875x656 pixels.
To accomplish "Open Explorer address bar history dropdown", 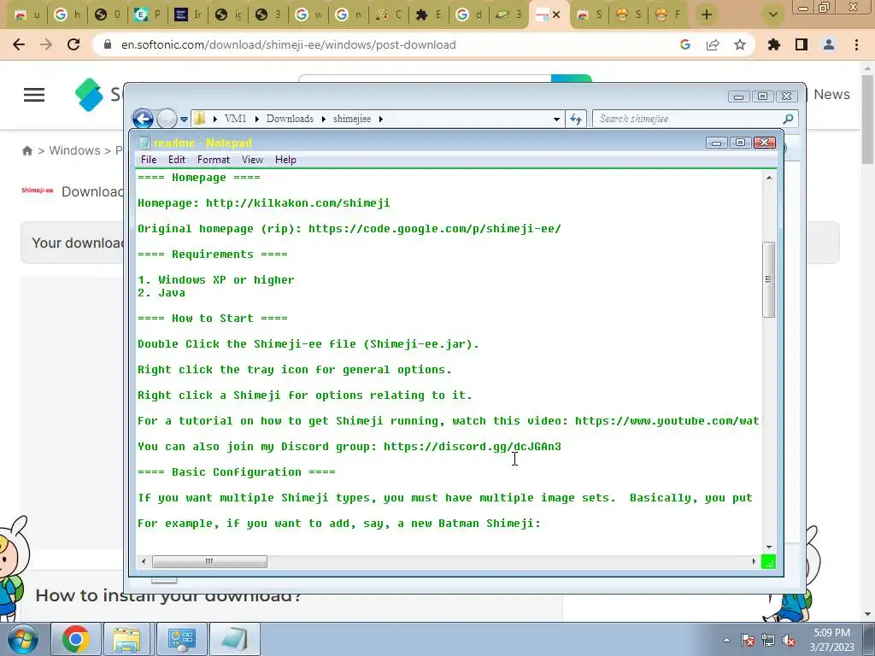I will tap(556, 120).
